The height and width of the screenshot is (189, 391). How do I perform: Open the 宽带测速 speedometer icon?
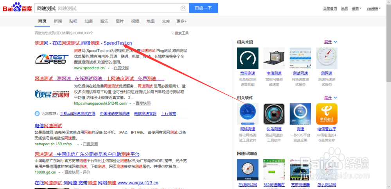click(248, 58)
